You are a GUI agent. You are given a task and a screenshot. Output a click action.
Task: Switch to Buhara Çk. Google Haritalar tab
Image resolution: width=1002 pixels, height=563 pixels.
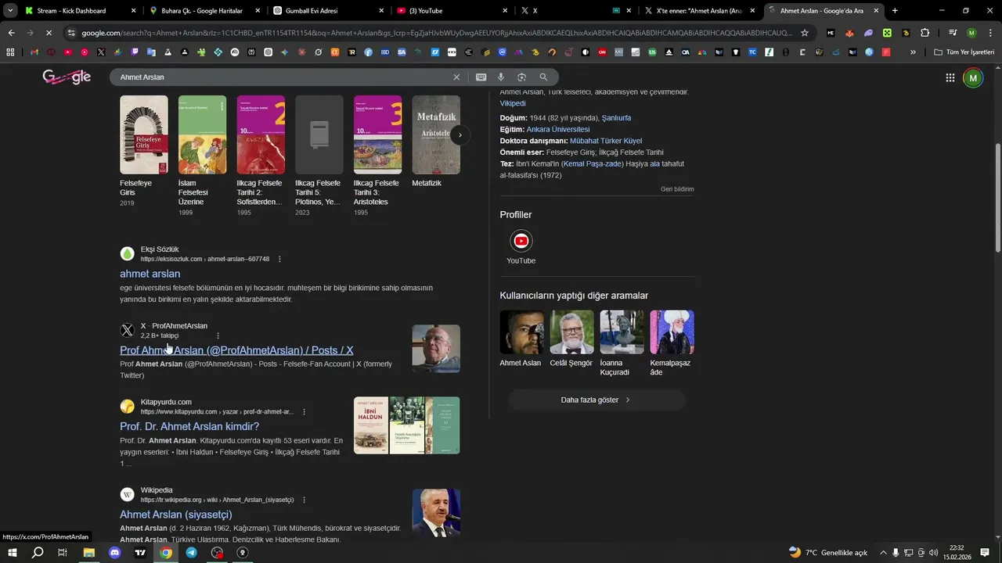pos(205,11)
